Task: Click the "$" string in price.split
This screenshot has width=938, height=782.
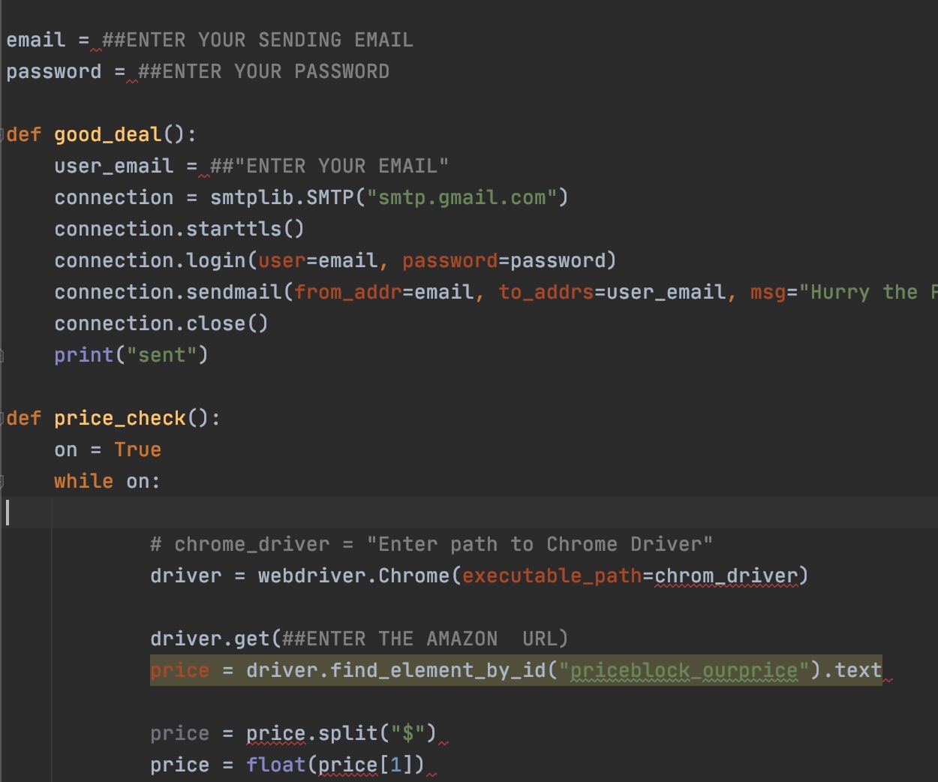Action: pos(407,733)
